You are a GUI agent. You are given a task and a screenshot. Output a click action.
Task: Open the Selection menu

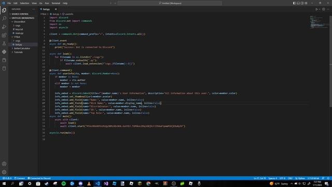pyautogui.click(x=24, y=3)
